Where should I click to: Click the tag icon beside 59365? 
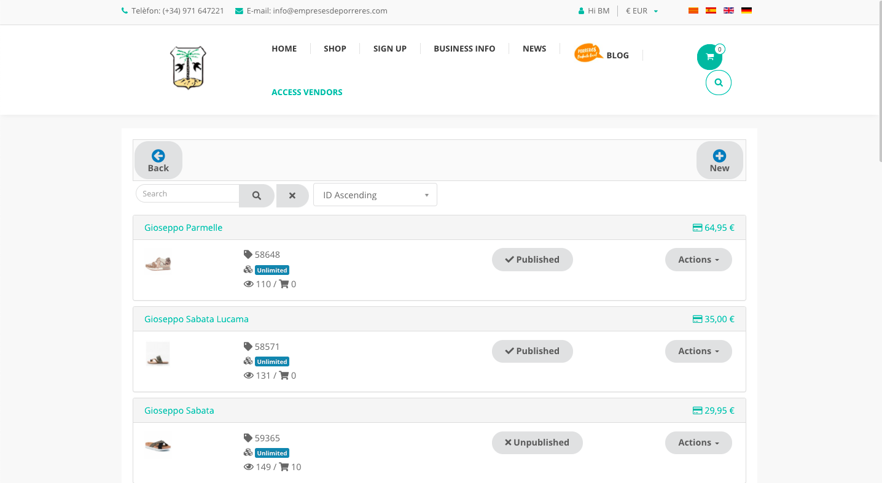248,438
